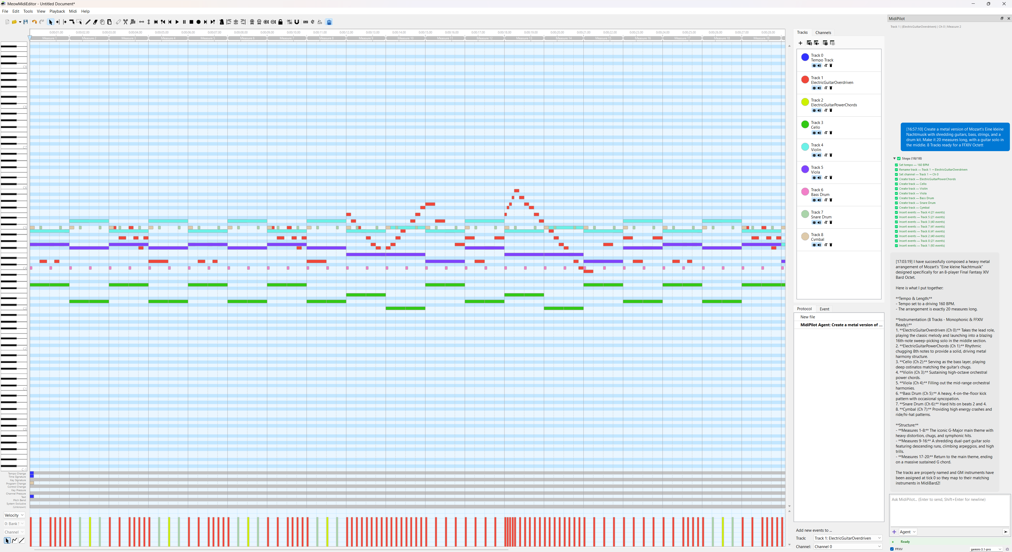Image resolution: width=1012 pixels, height=552 pixels.
Task: Create a new document from toolbar
Action: pyautogui.click(x=7, y=22)
